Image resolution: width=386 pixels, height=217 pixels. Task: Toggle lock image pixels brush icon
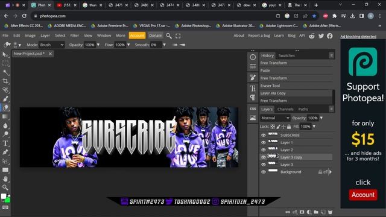(278, 127)
